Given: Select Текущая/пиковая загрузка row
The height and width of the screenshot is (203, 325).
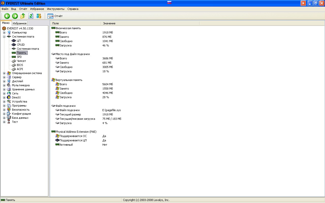Looking at the screenshot, I should pos(75,119).
